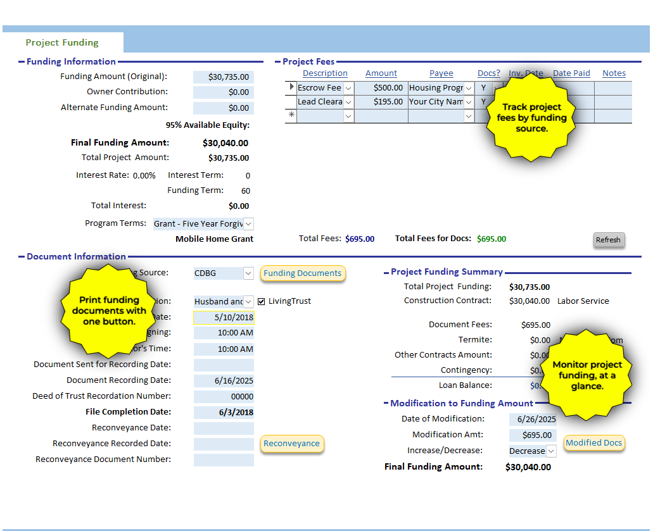Click the Reconveyance button

[x=291, y=444]
